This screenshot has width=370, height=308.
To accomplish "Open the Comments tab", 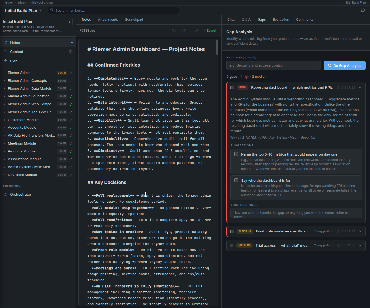I will 304,20.
